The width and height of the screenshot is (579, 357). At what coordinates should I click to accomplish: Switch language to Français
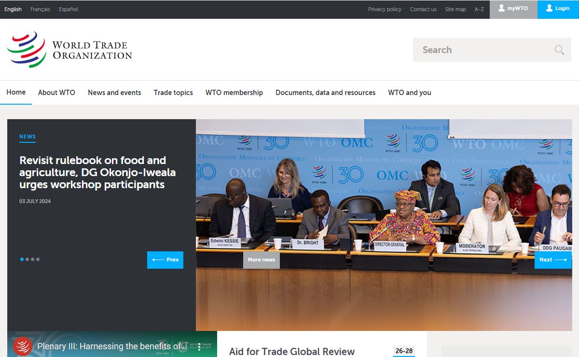tap(40, 9)
